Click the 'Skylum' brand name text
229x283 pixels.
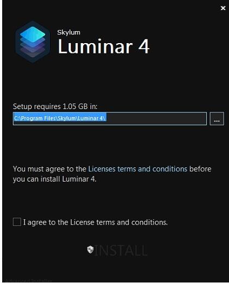(x=69, y=33)
